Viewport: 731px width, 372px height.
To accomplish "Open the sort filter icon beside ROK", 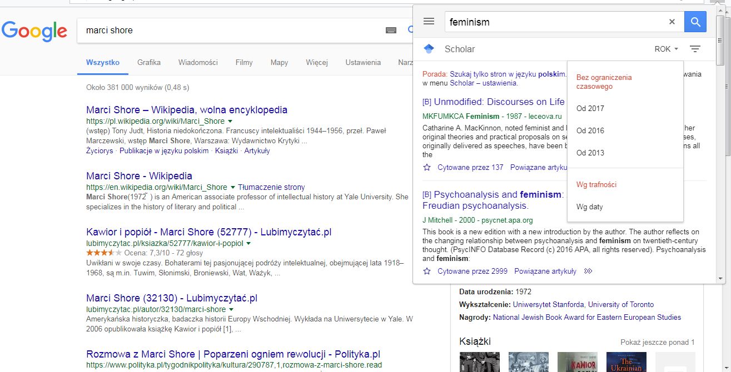I will tap(695, 49).
